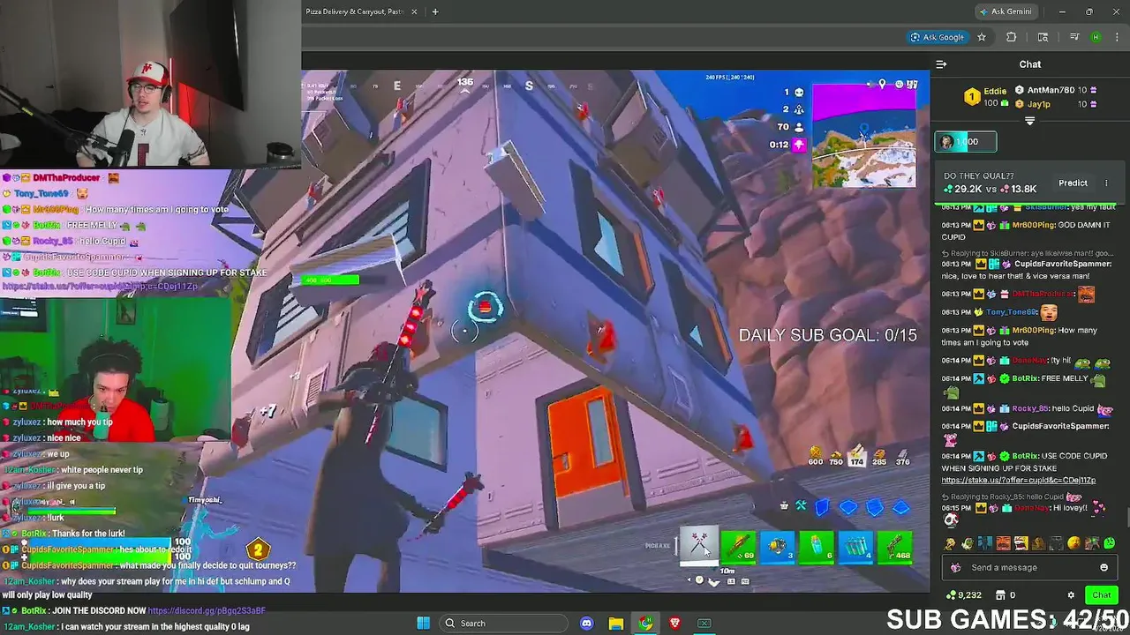Select the yellow moon face emote

(x=1073, y=543)
